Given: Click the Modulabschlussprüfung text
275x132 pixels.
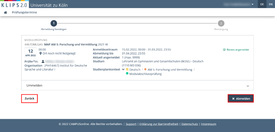Looking at the screenshot, I should point(146,74).
